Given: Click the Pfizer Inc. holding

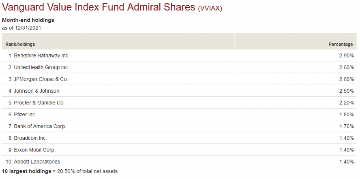Looking at the screenshot, I should pyautogui.click(x=25, y=115).
